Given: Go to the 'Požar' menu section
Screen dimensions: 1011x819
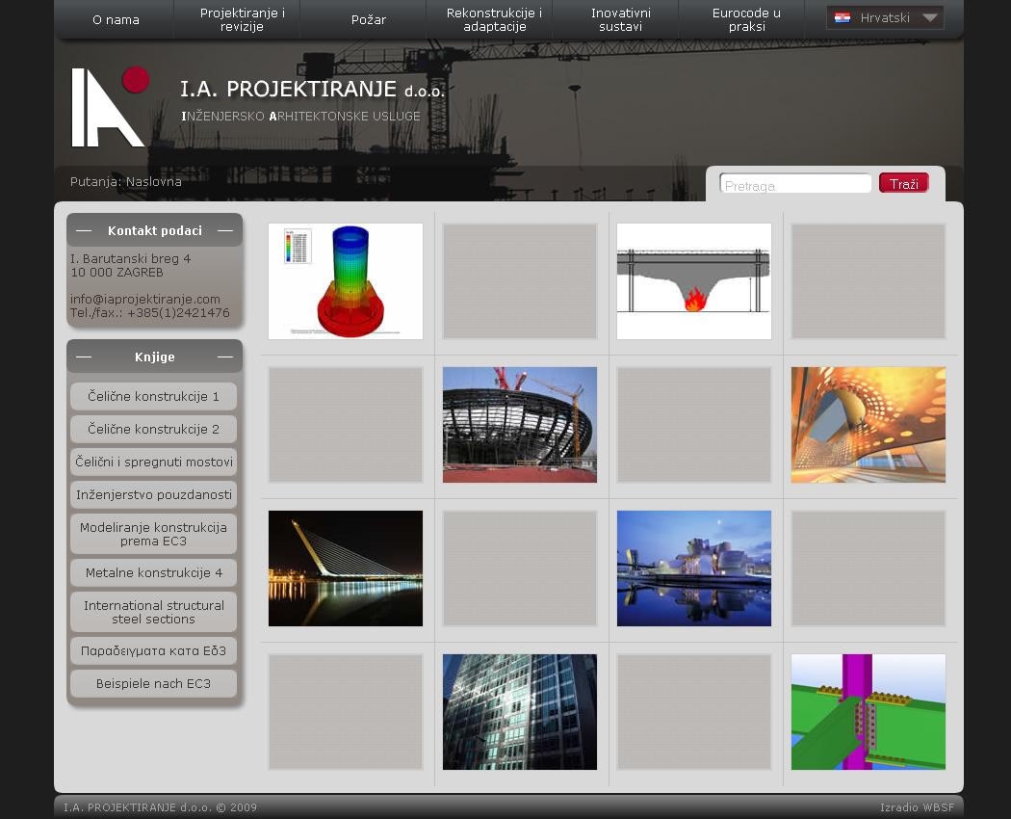Looking at the screenshot, I should (368, 20).
